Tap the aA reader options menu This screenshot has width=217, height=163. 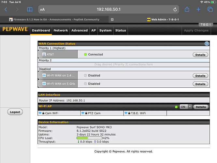42,9
